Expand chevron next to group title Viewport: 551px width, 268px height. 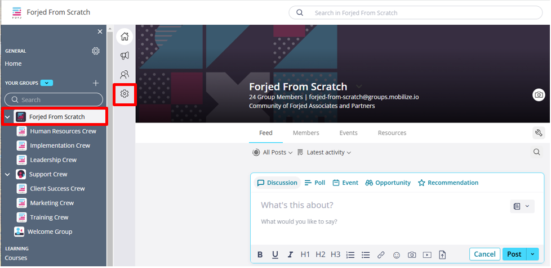[x=358, y=87]
